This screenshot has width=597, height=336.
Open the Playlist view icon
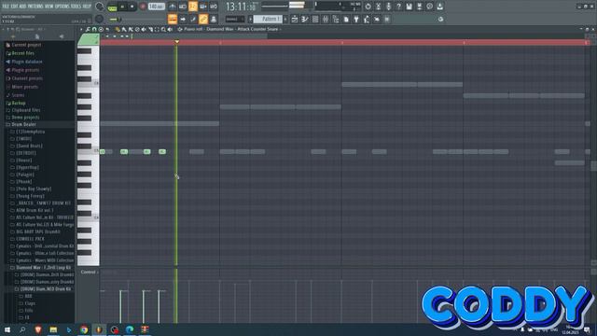click(295, 19)
